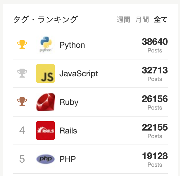
Task: Click the yellow JS logo icon
Action: coord(45,73)
